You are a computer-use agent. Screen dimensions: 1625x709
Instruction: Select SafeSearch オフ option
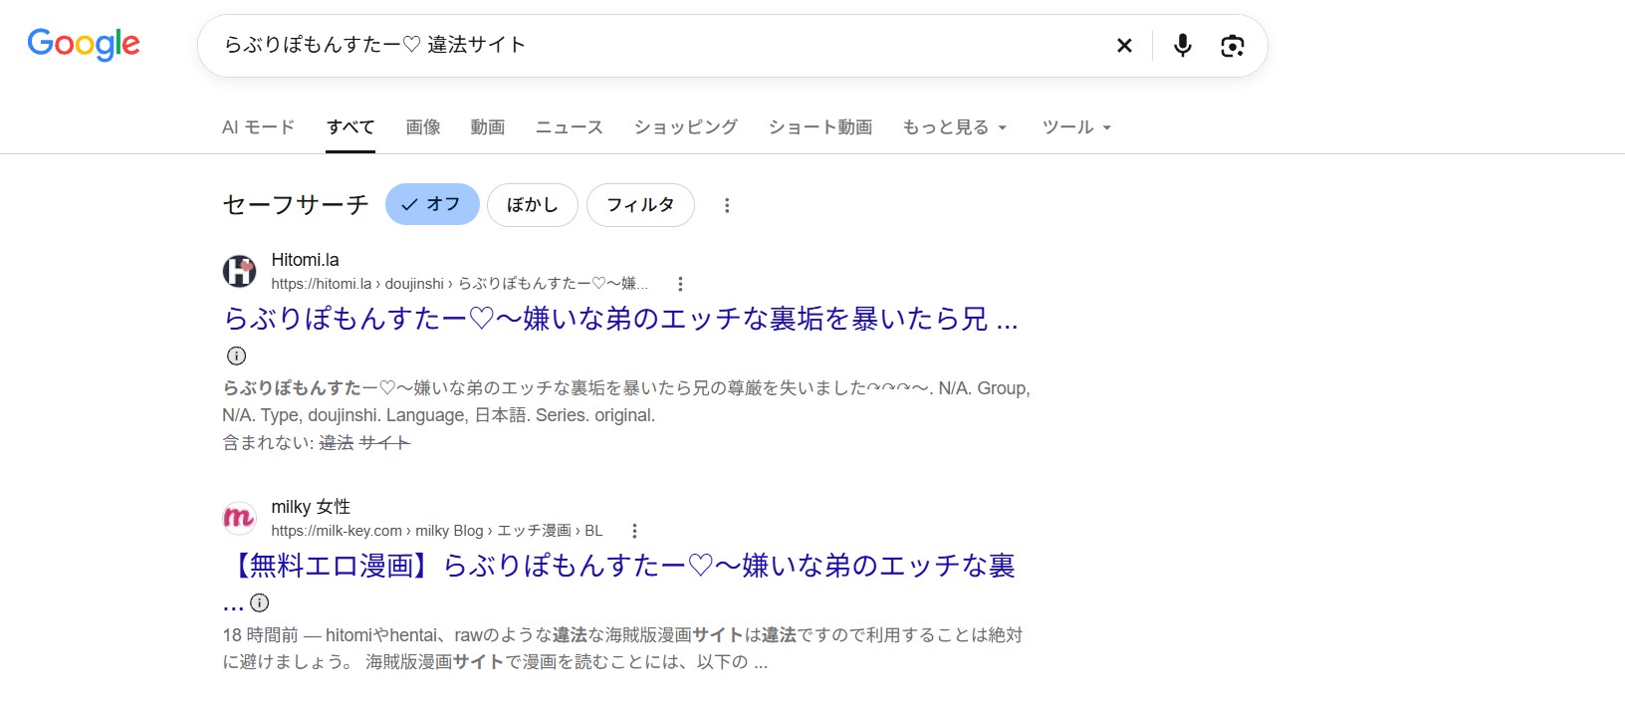pos(432,204)
